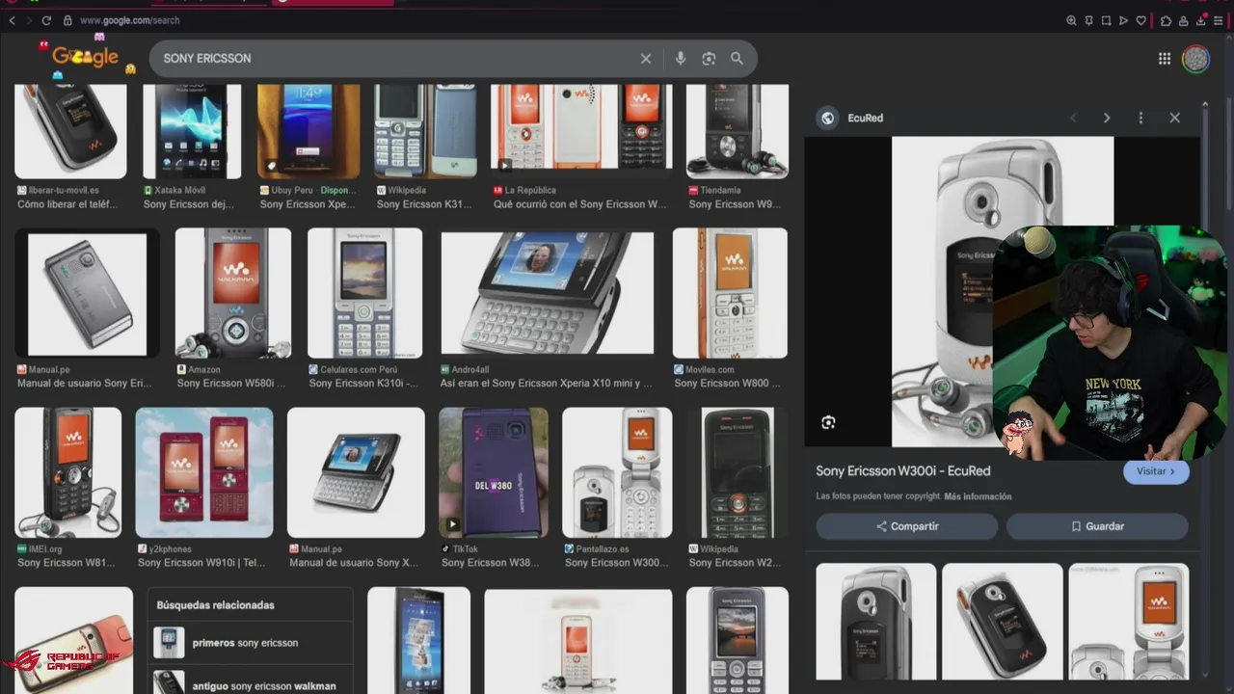1234x694 pixels.
Task: Open the Amazon Sony Ericsson W580i result
Action: (233, 293)
